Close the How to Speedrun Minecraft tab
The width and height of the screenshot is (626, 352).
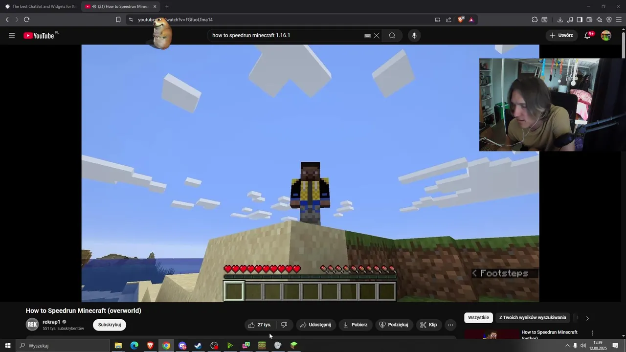pyautogui.click(x=155, y=6)
